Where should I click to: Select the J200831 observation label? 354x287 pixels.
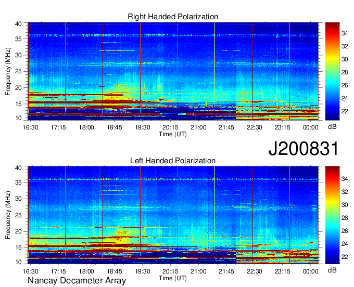[304, 149]
